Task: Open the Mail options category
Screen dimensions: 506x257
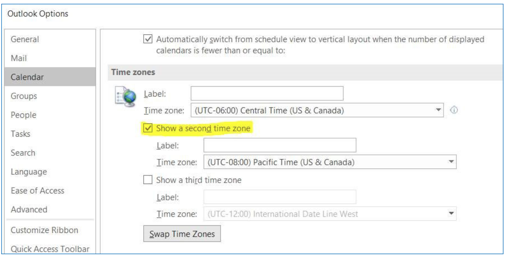Action: 19,58
